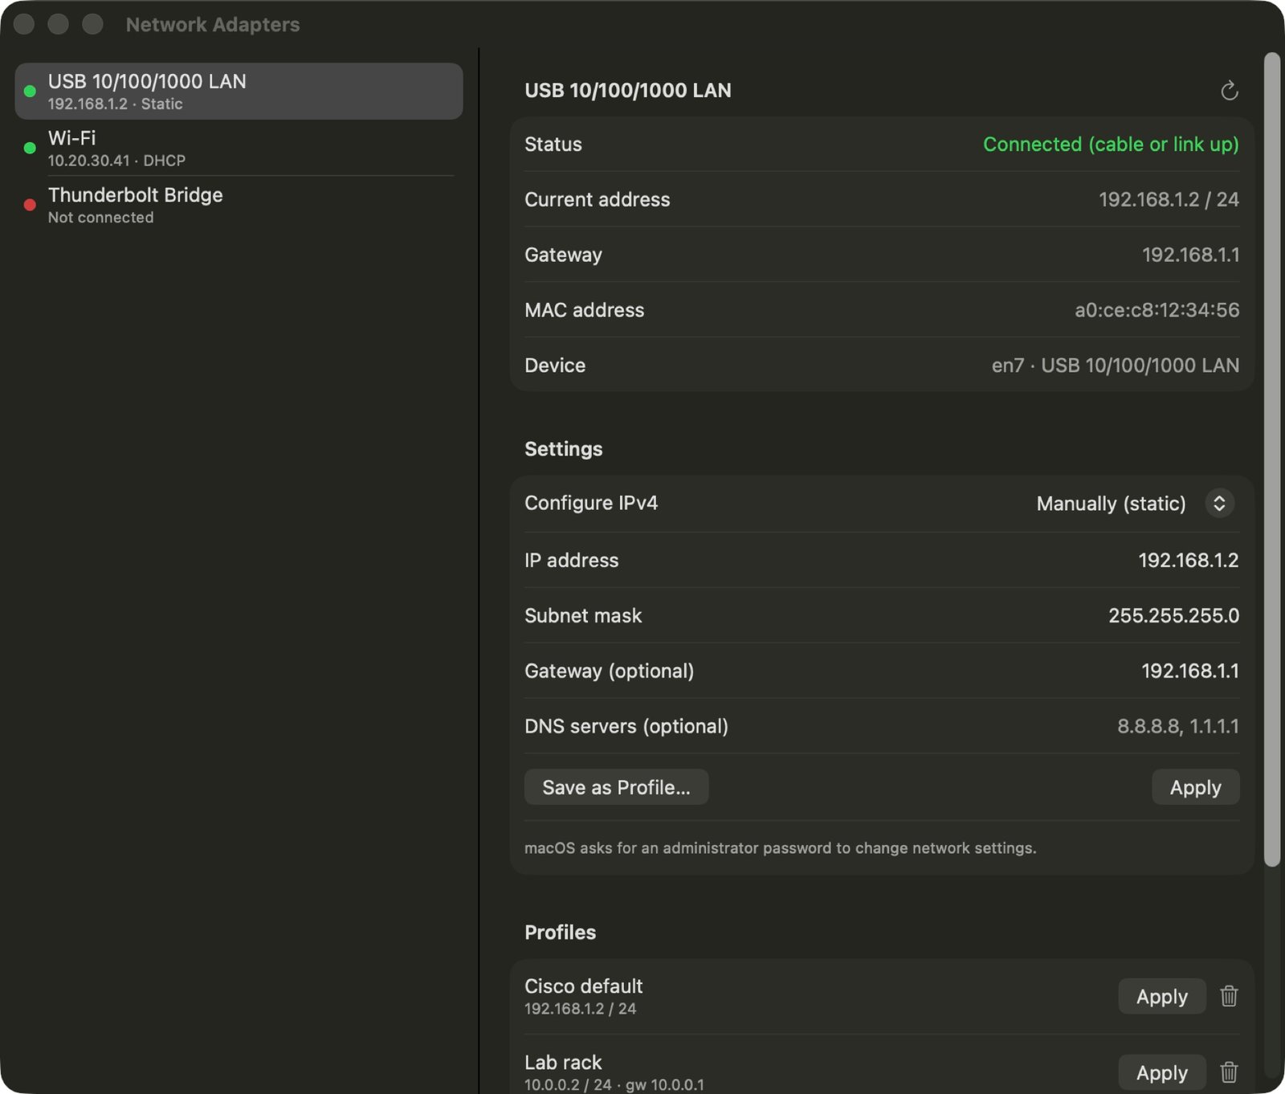Click the Save as Profile button

click(616, 787)
